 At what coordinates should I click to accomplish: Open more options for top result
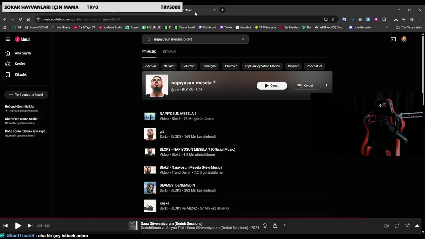click(x=327, y=86)
